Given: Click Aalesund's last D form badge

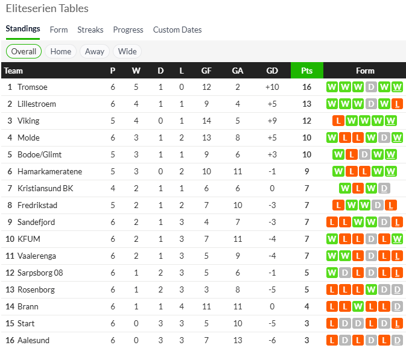Looking at the screenshot, I should (398, 340).
